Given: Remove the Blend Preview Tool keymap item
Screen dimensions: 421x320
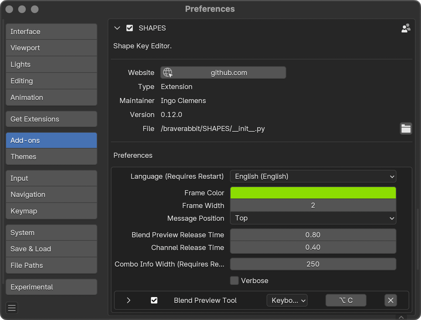Looking at the screenshot, I should point(391,300).
